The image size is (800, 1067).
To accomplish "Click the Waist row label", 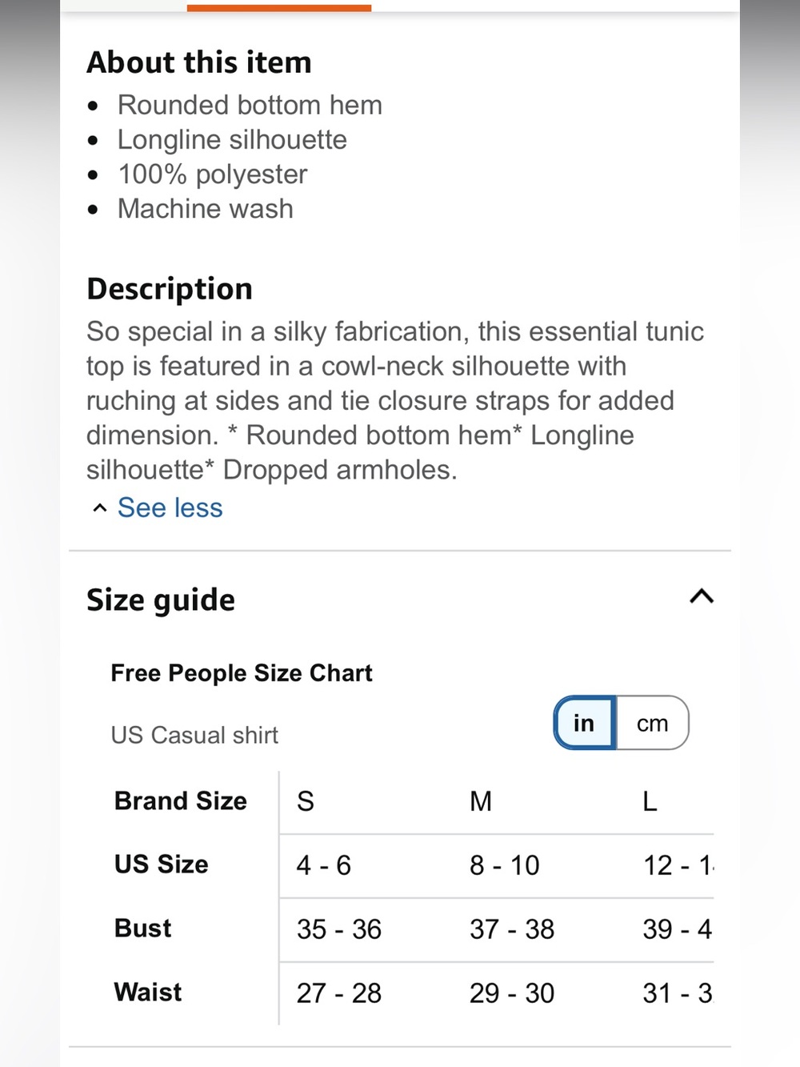I will [x=148, y=993].
